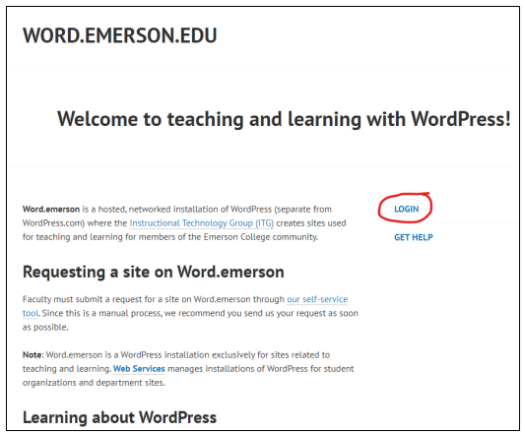
Task: Click 'organizations and department sites.' text
Action: tap(94, 383)
